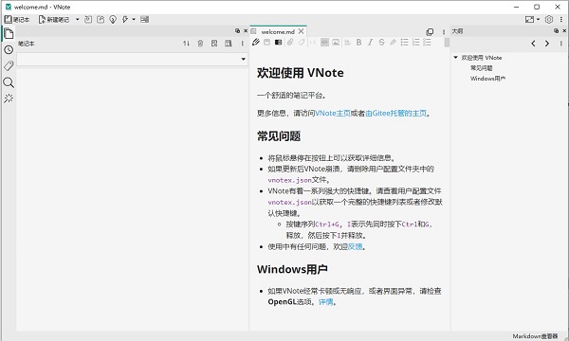Image resolution: width=569 pixels, height=341 pixels.
Task: Toggle section number icon
Action: 313,43
